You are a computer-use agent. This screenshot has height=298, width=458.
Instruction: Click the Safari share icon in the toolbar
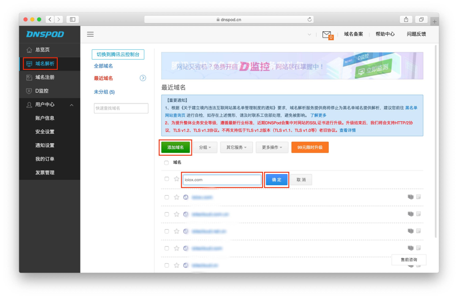pyautogui.click(x=406, y=20)
